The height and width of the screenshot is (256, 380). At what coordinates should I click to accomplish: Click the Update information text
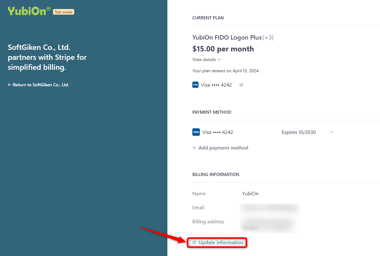[221, 243]
